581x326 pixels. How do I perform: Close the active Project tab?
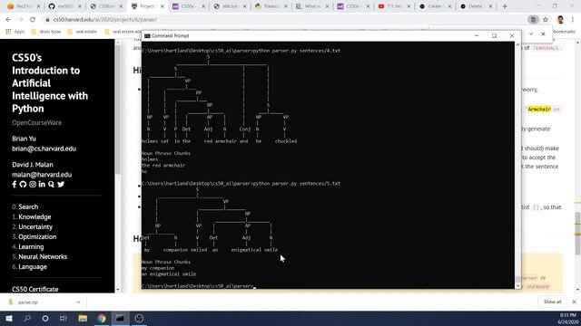coord(162,6)
